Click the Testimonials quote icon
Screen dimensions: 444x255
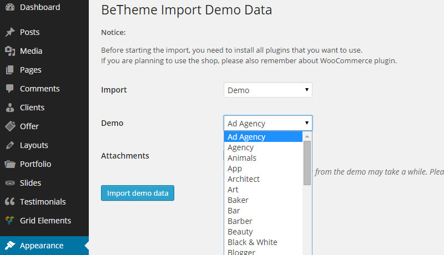(x=9, y=202)
